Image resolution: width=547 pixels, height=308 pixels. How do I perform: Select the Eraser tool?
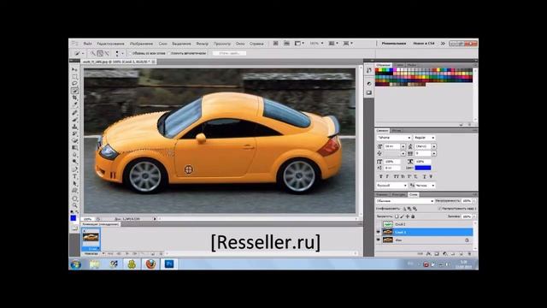coord(74,140)
